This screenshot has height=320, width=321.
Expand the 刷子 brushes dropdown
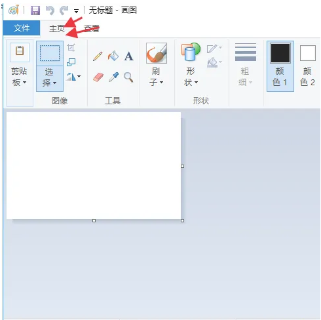pyautogui.click(x=156, y=77)
